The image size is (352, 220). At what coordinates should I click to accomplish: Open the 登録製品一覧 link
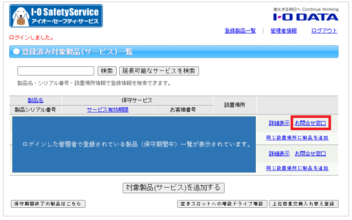pos(240,31)
